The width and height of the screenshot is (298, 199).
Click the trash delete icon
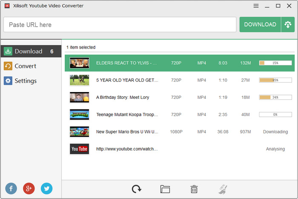(194, 189)
